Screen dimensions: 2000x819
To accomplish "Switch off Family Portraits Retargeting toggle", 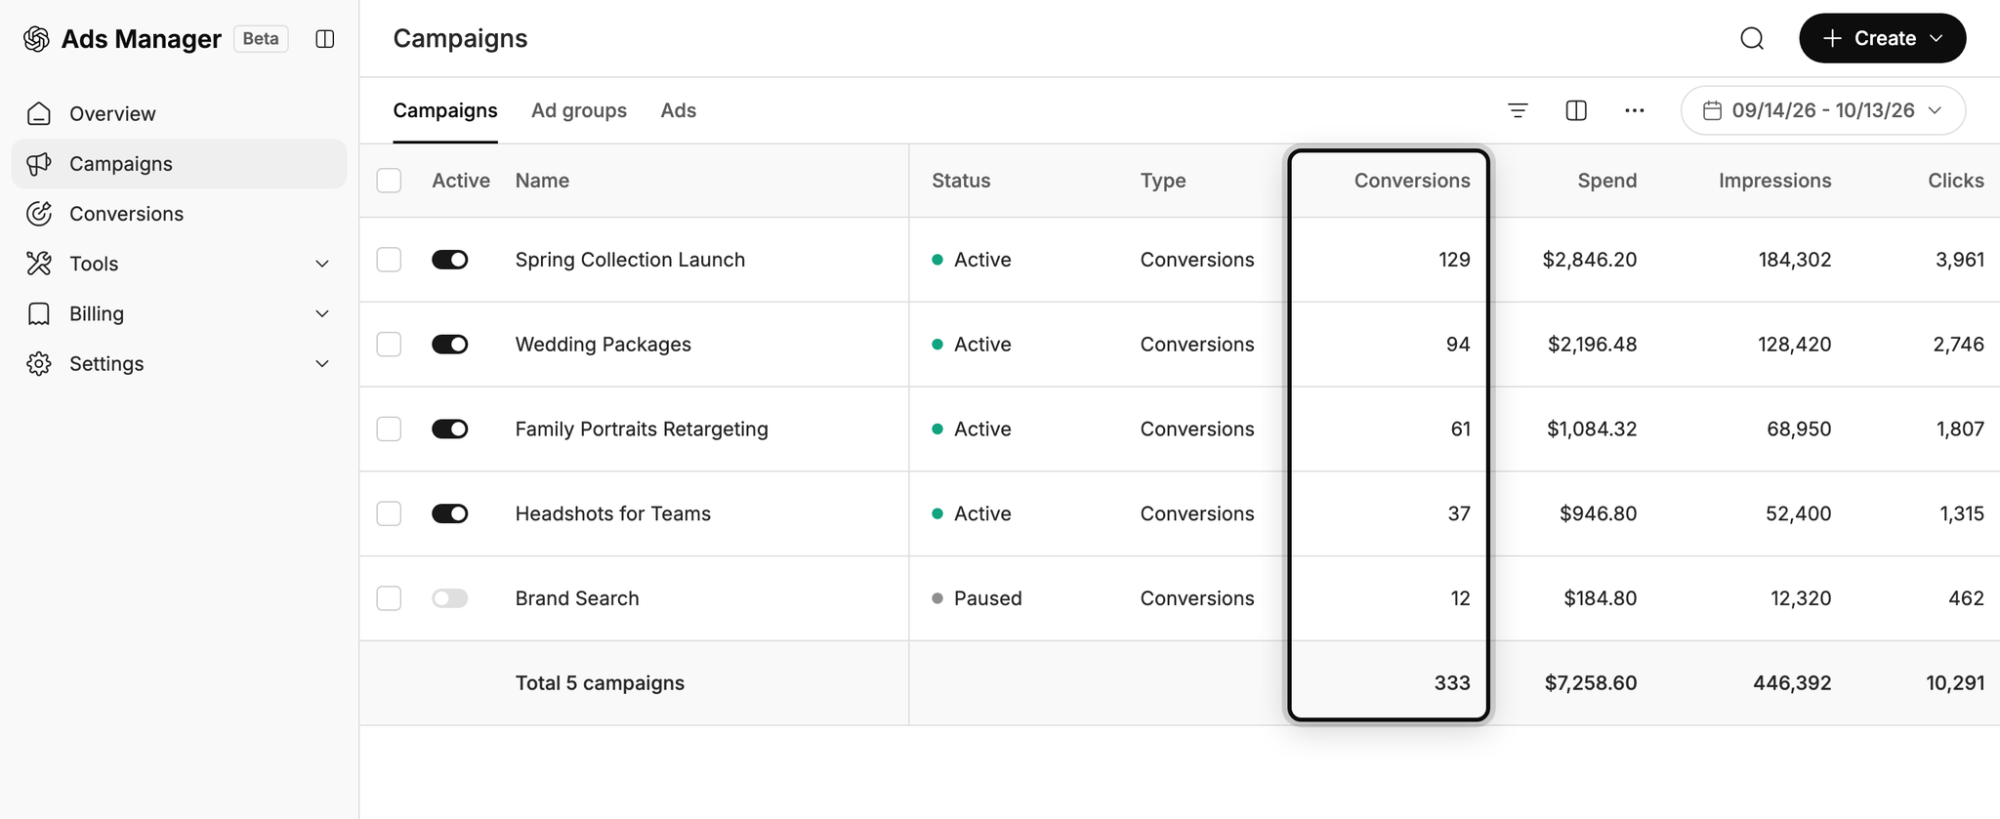I will click(x=450, y=429).
